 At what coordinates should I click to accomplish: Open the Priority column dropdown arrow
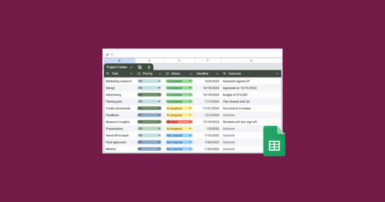coord(160,74)
